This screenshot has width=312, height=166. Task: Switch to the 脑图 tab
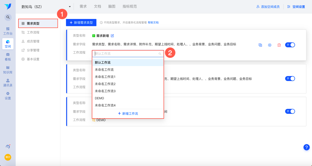[112, 6]
